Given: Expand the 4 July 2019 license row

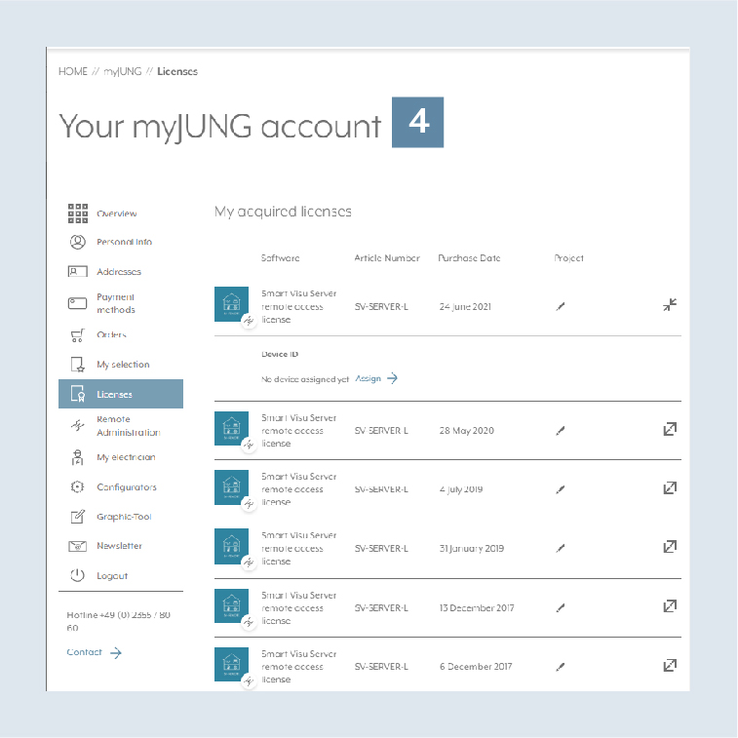Looking at the screenshot, I should pyautogui.click(x=670, y=488).
